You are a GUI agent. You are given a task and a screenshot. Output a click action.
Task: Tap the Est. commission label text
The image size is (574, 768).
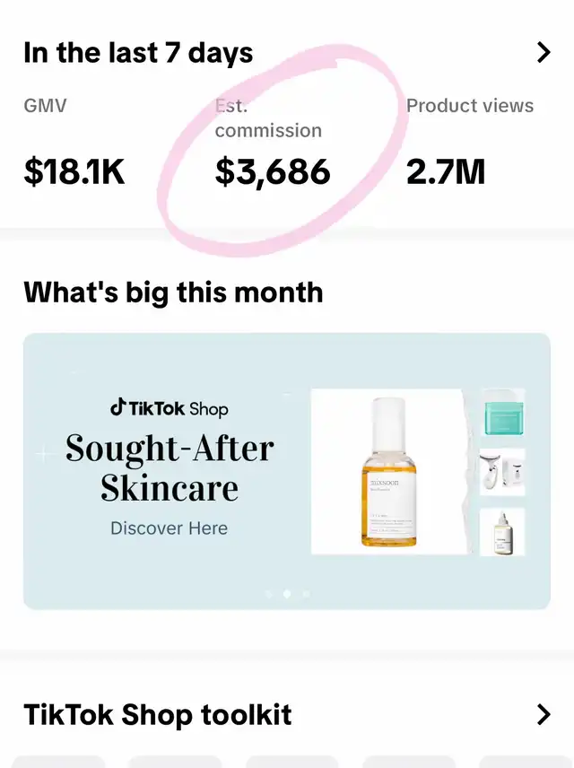click(x=268, y=118)
